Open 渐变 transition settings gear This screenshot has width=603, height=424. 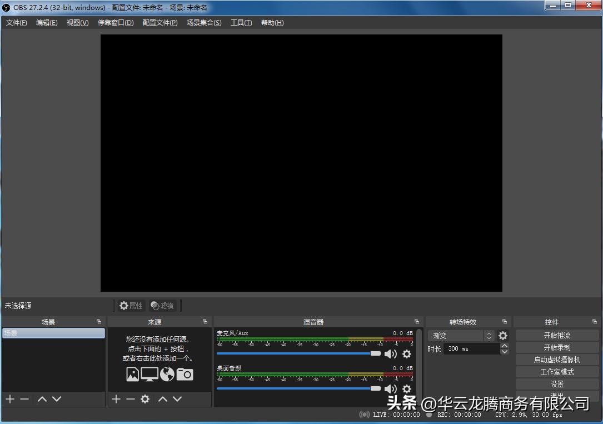(x=503, y=336)
